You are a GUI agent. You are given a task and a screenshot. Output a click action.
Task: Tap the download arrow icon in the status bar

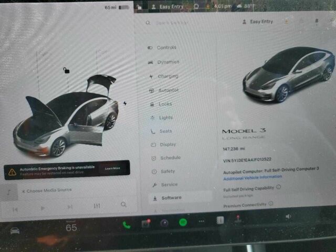tap(208, 6)
